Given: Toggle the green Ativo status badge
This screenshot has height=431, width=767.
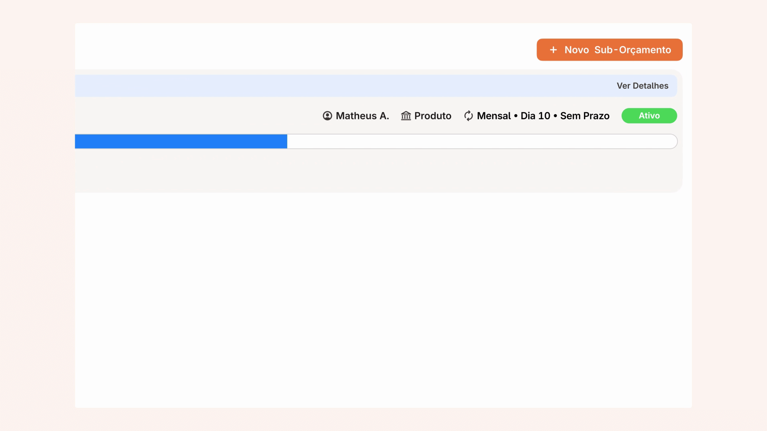Looking at the screenshot, I should pyautogui.click(x=649, y=116).
